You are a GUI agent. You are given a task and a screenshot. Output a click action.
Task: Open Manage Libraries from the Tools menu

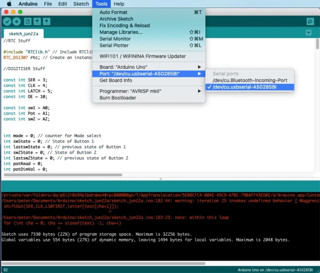121,32
